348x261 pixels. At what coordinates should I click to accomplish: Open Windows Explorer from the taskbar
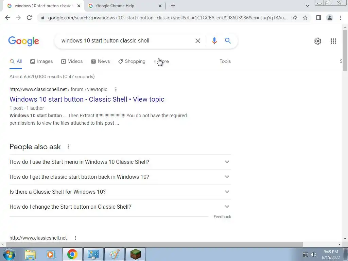tap(30, 255)
